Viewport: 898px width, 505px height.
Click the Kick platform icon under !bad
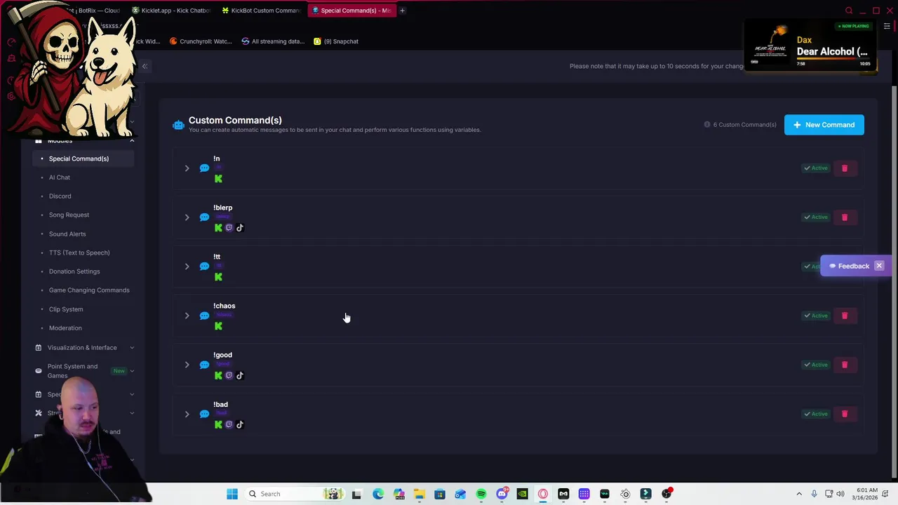pos(218,424)
